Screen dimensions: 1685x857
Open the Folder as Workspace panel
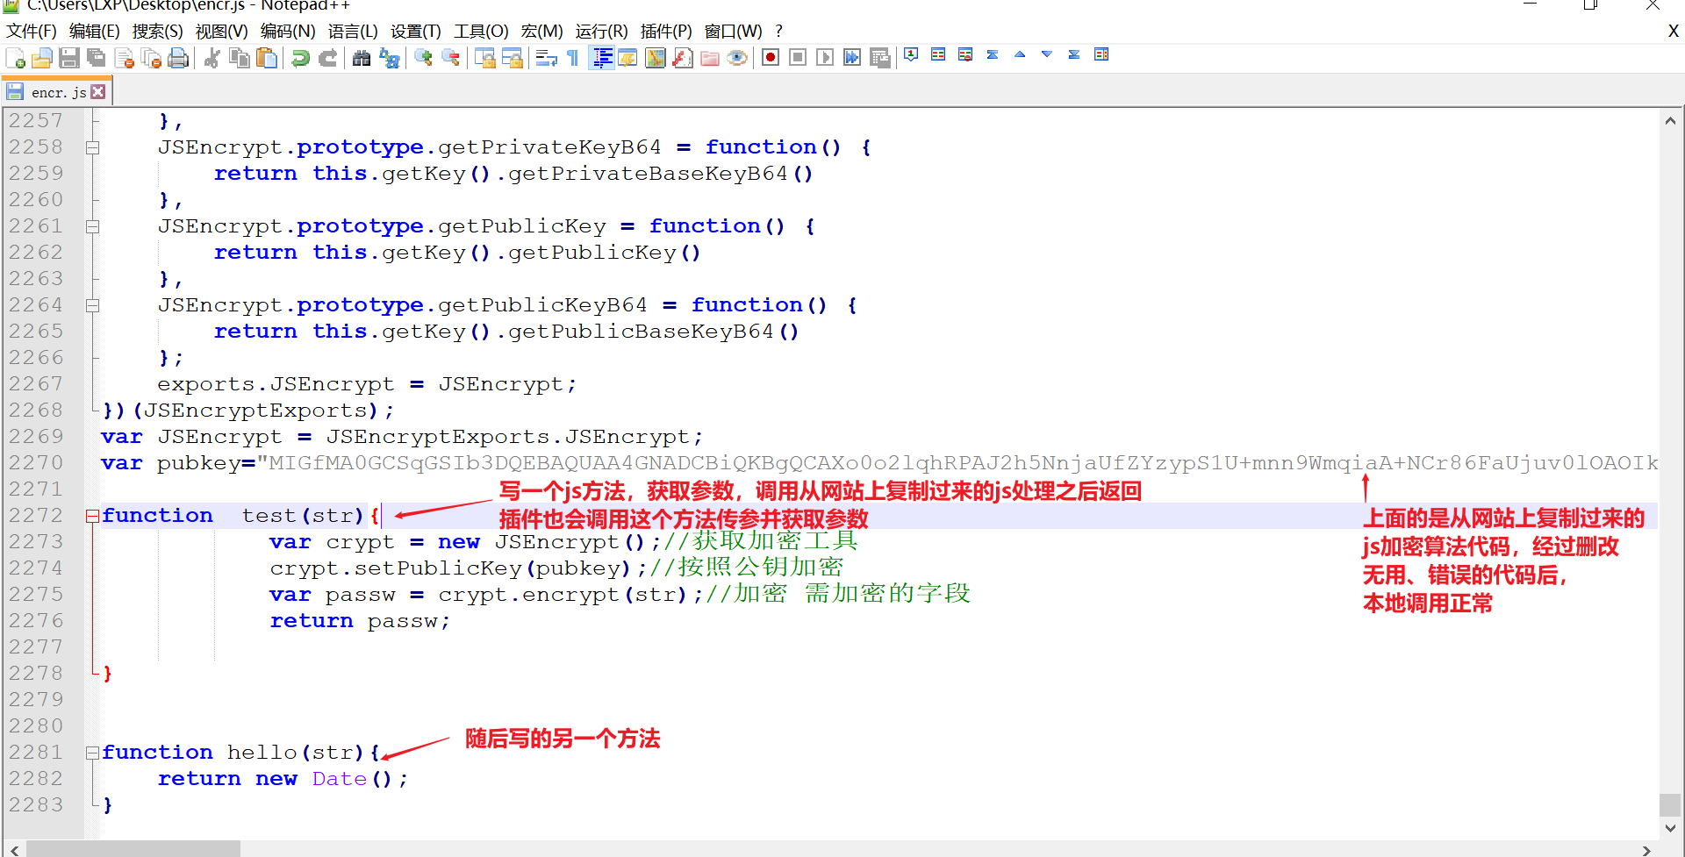710,58
